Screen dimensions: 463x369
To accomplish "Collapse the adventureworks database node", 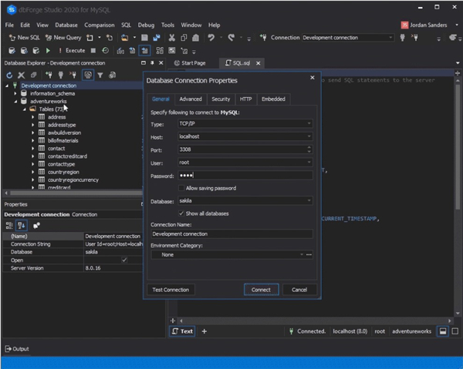I will click(16, 101).
